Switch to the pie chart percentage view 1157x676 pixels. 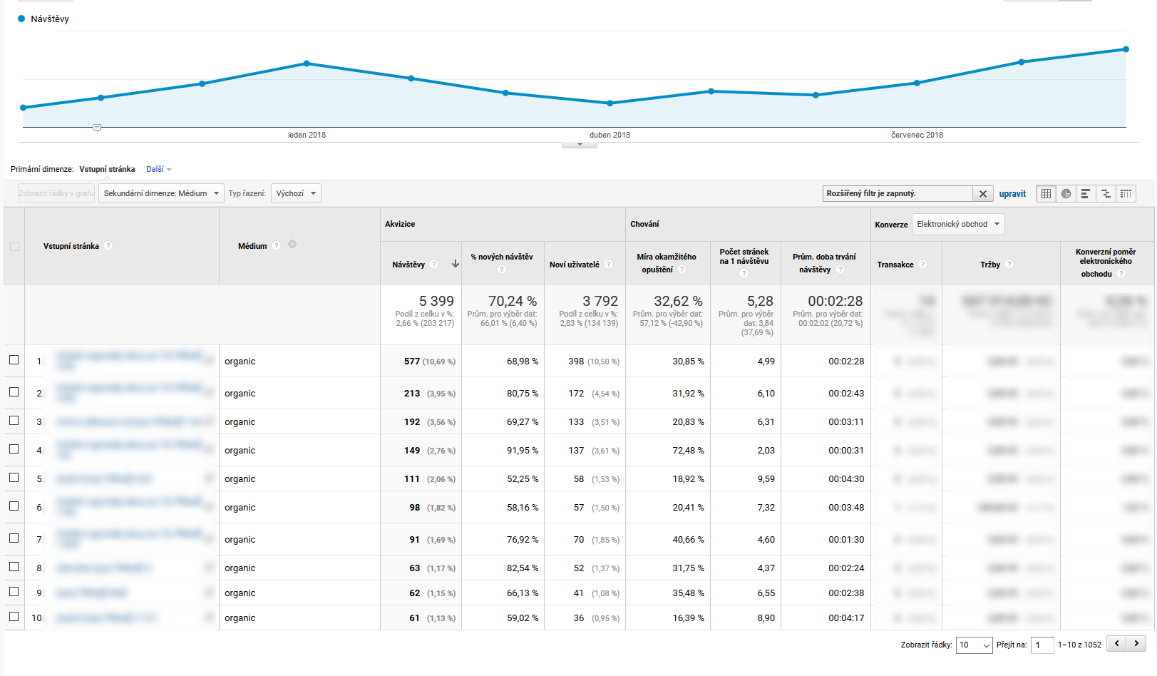(x=1066, y=193)
